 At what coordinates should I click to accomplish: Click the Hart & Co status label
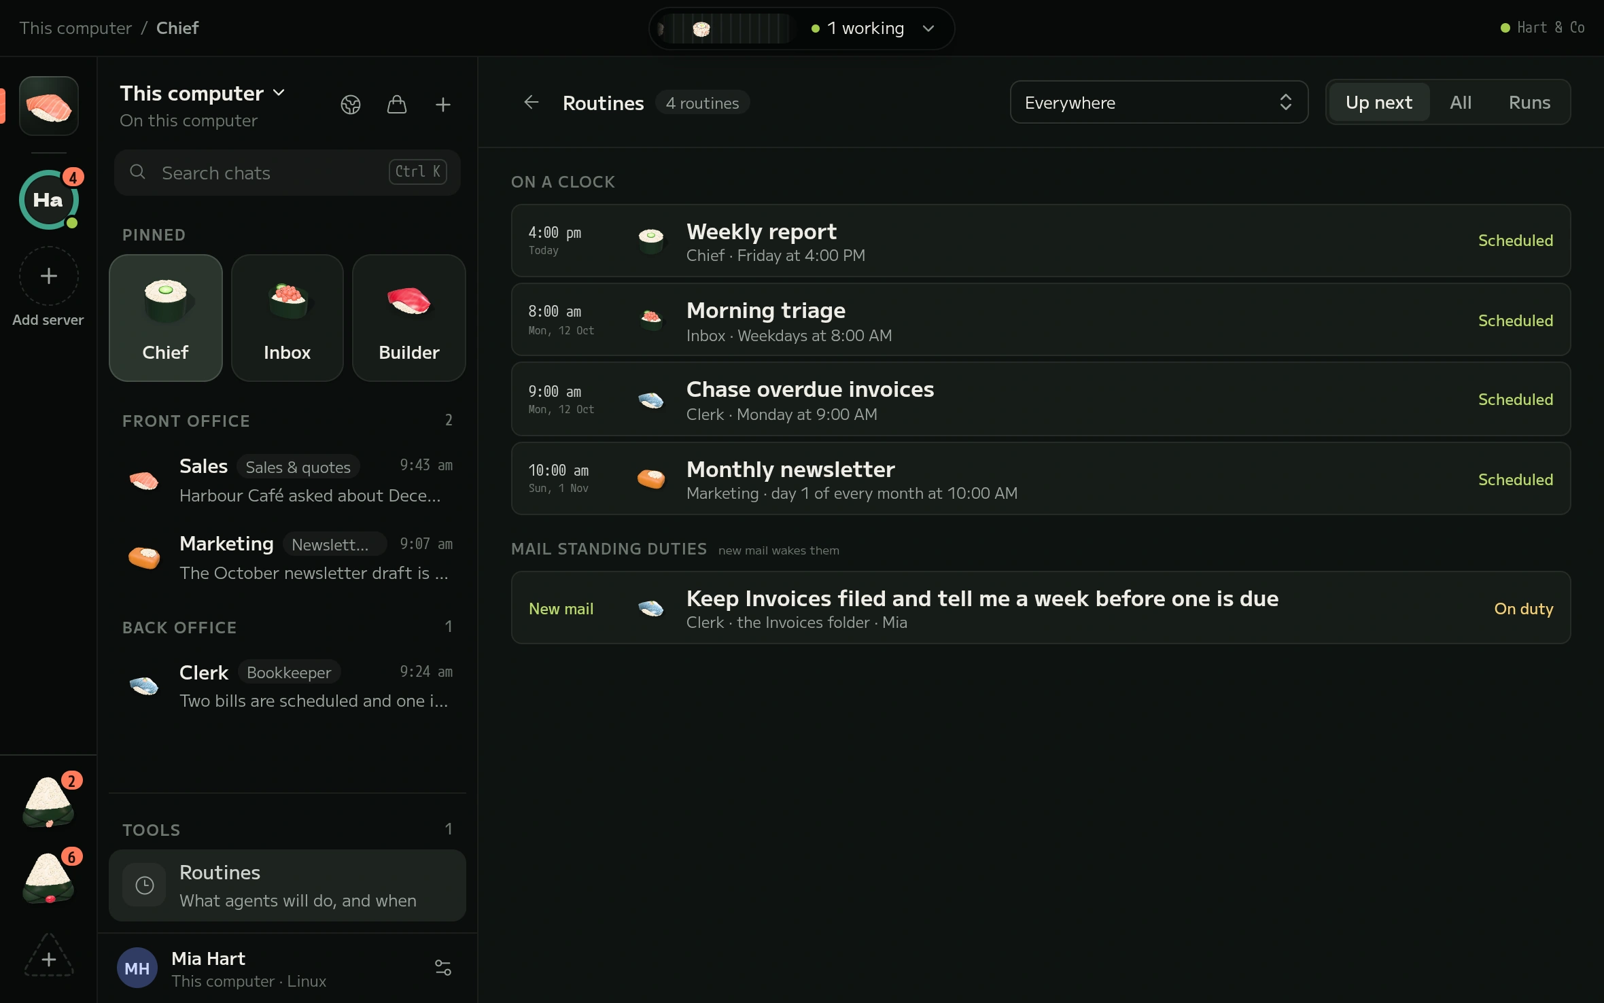tap(1543, 28)
